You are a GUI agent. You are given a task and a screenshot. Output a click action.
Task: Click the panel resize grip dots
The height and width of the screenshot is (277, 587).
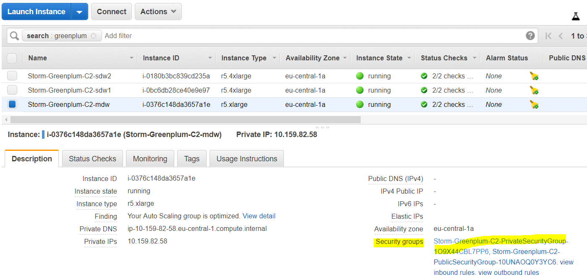pyautogui.click(x=322, y=127)
